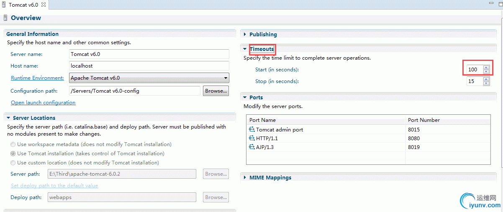Collapse the Server Locations section
This screenshot has height=212, width=503.
(x=8, y=118)
